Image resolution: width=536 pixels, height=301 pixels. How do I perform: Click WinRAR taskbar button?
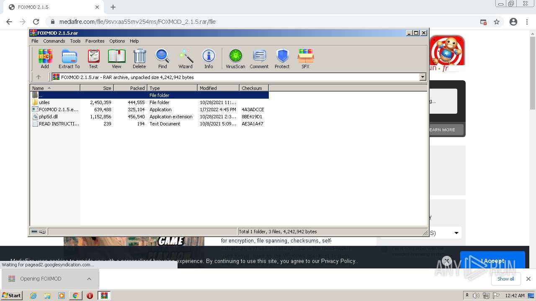[104, 296]
